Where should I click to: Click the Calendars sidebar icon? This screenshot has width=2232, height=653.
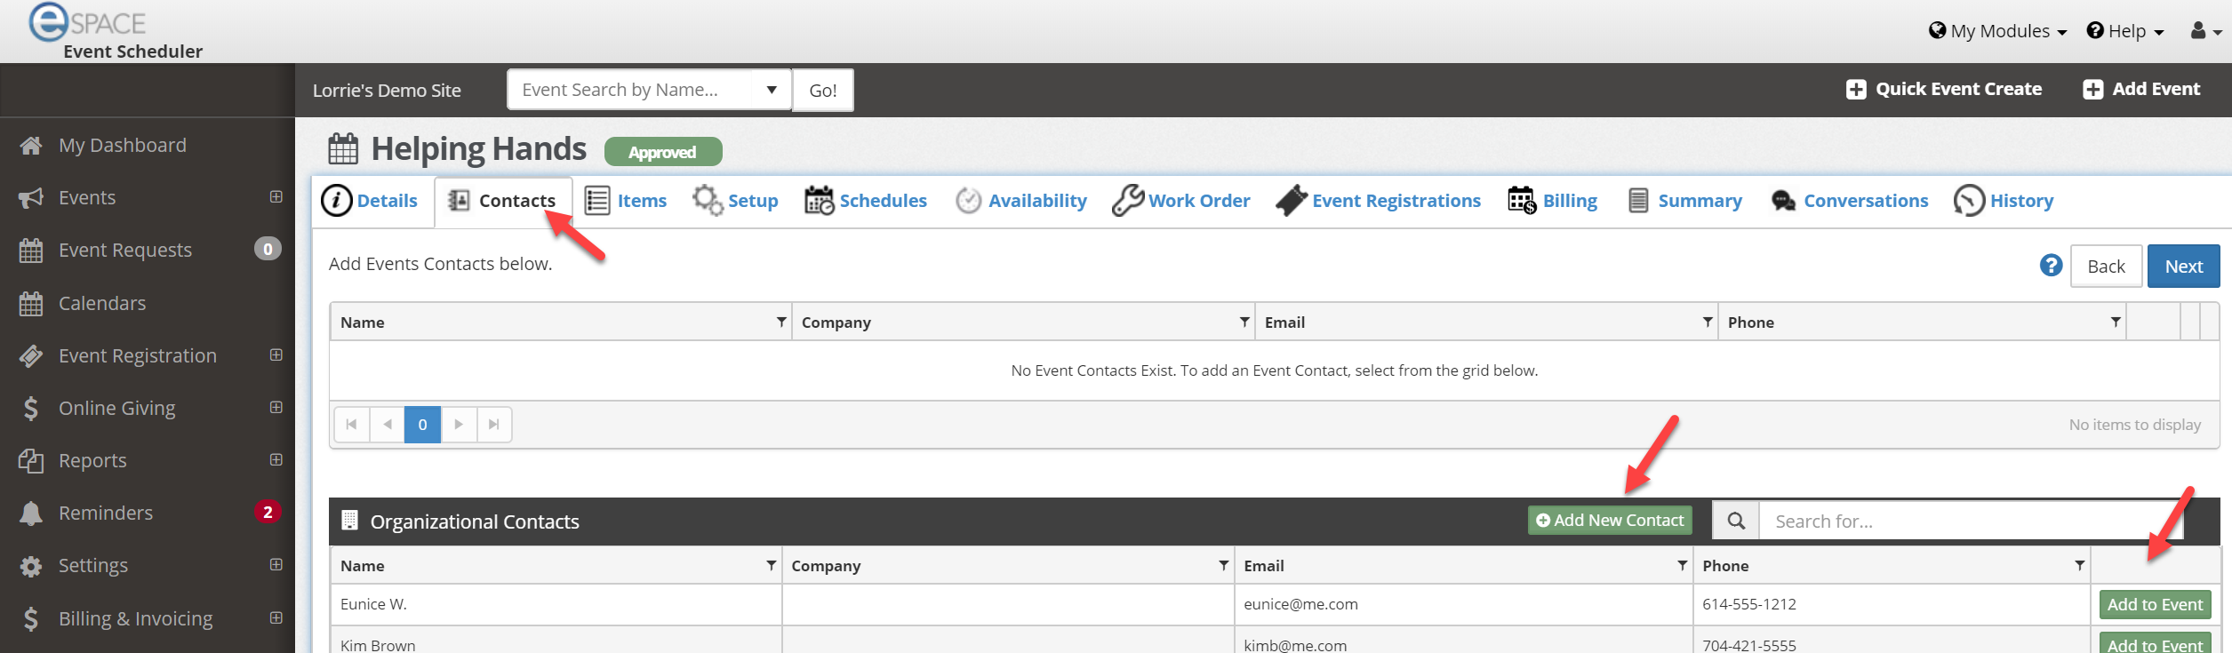tap(31, 303)
